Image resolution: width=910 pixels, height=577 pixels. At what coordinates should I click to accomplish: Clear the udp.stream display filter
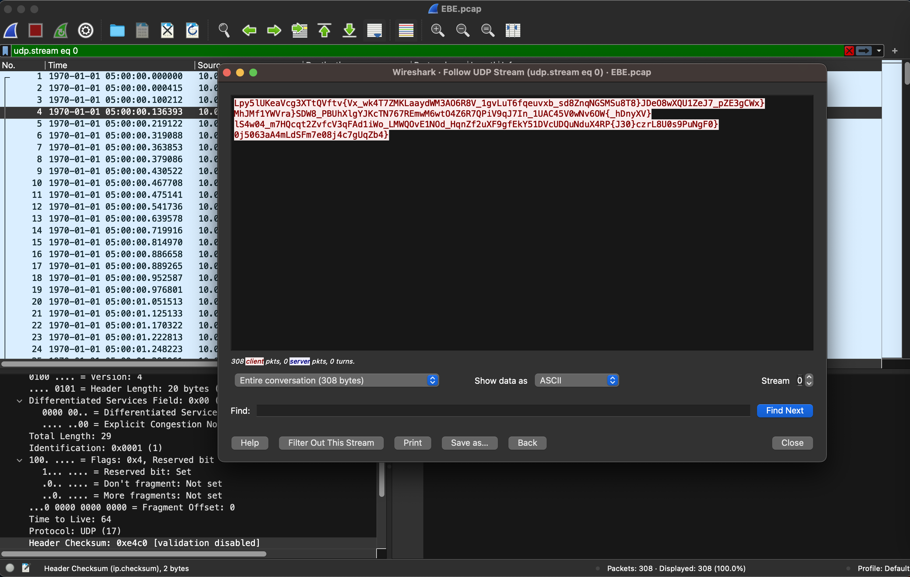[x=849, y=51]
